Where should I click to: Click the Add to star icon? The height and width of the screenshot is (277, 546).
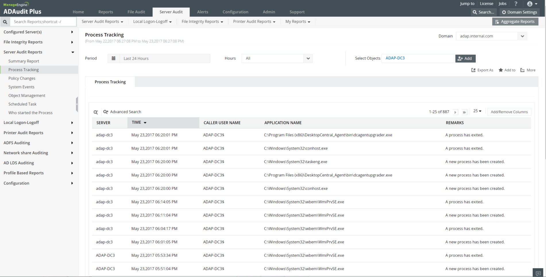501,70
